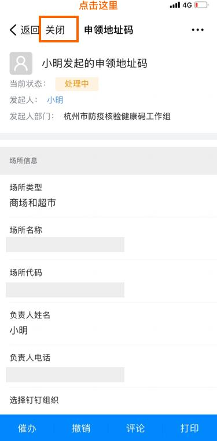
Task: Select the 撤销 bottom tab
Action: click(81, 428)
